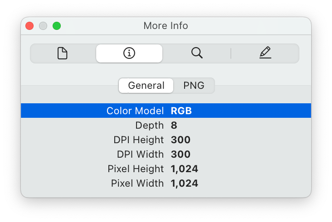Viewport: 332px width, 222px height.
Task: Select the DPI Height row label
Action: pyautogui.click(x=138, y=140)
